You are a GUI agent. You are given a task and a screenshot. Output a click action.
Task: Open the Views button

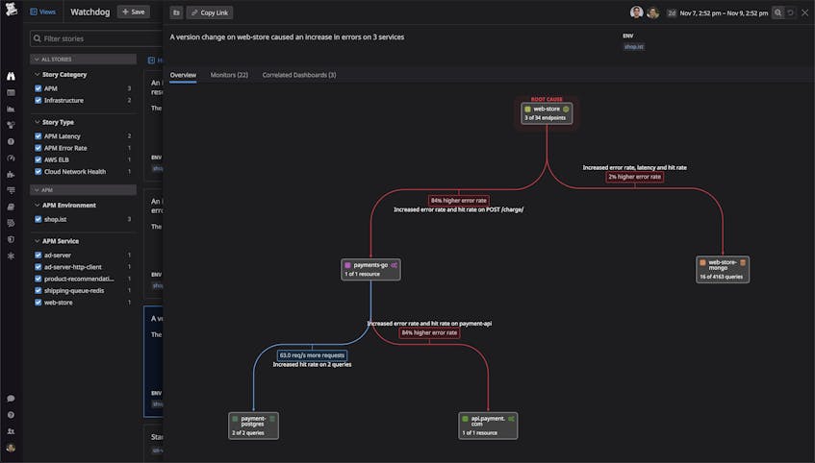43,12
